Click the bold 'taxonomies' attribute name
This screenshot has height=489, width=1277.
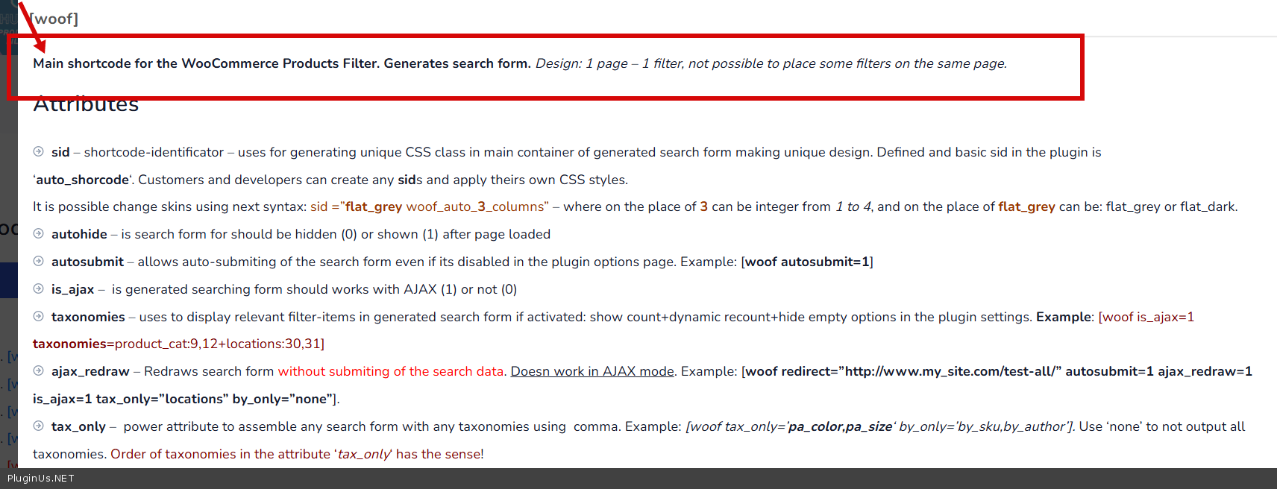[88, 317]
